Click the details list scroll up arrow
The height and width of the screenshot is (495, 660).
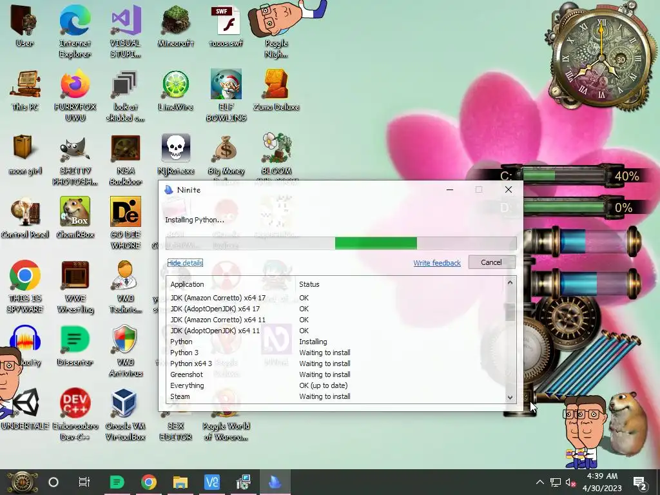[x=510, y=282]
